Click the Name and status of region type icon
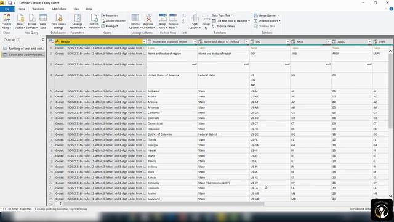Viewport: 394px width, 222px height. pyautogui.click(x=150, y=41)
